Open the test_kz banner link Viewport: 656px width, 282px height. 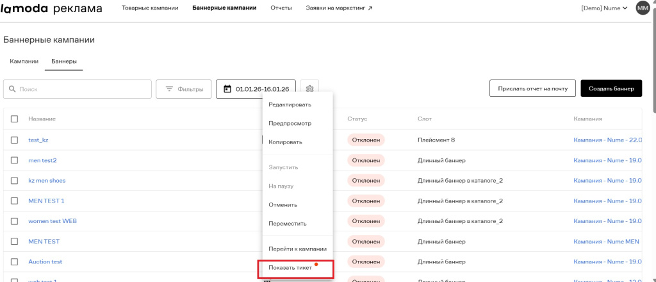38,140
